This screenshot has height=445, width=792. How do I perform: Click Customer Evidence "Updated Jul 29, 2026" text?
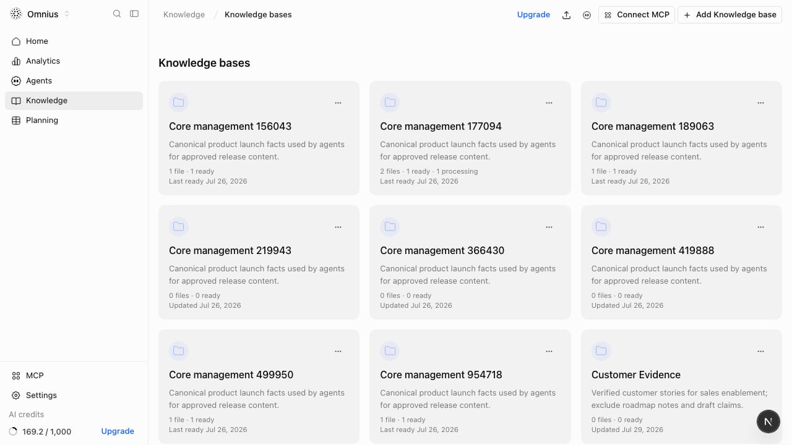[627, 430]
